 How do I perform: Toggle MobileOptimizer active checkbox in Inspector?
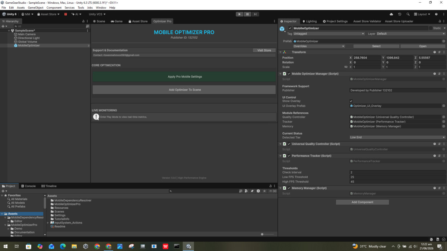pos(290,28)
